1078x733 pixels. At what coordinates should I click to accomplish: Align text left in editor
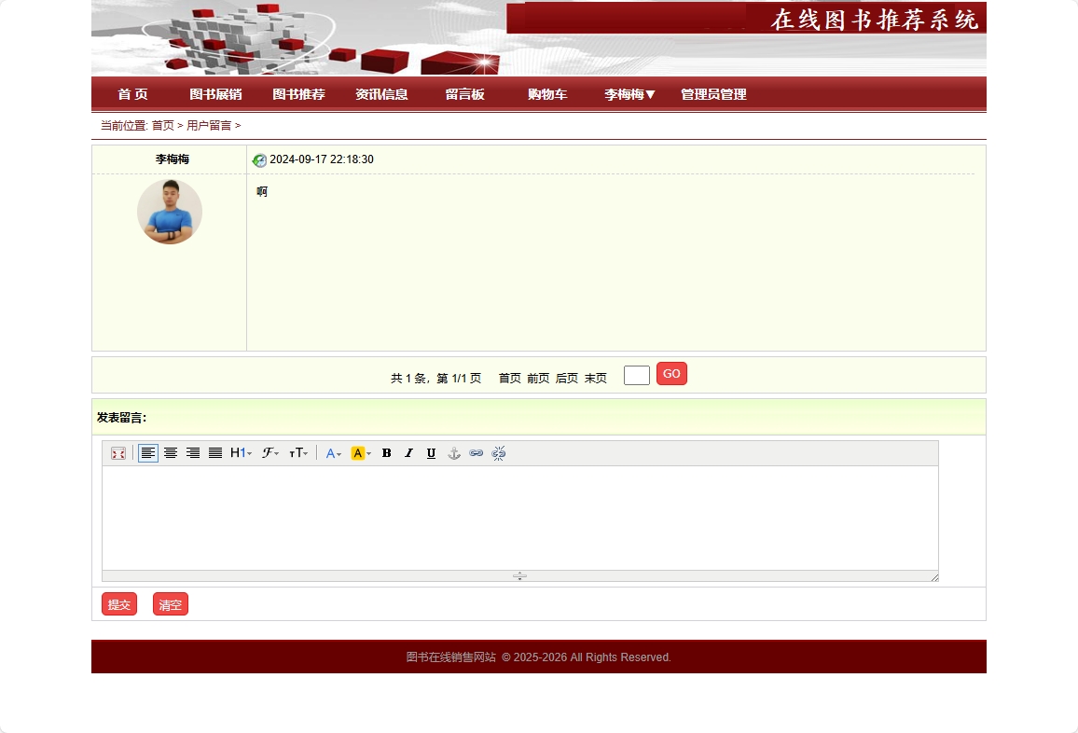pos(148,453)
